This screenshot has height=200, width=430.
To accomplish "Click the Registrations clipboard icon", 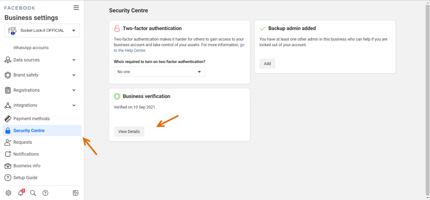I will click(8, 90).
